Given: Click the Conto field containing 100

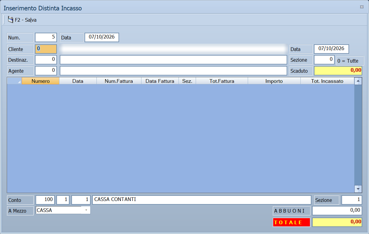Looking at the screenshot, I should (45, 200).
